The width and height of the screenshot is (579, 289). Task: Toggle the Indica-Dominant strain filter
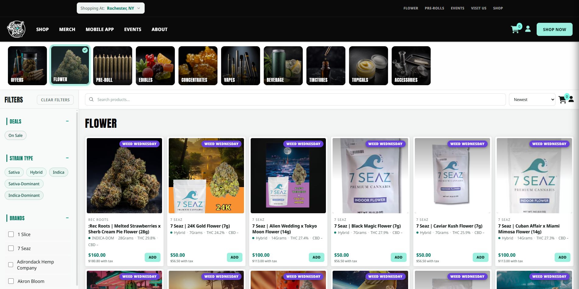(24, 195)
